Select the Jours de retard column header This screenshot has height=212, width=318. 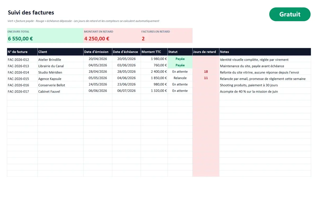click(x=206, y=52)
